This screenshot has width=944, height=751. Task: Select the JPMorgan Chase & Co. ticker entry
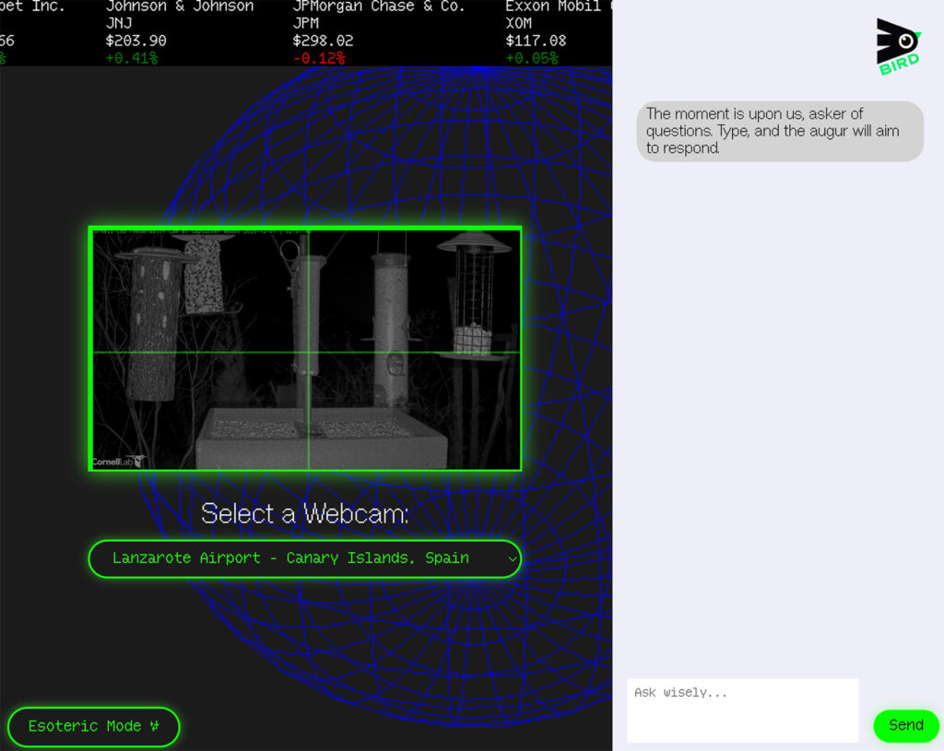point(378,32)
